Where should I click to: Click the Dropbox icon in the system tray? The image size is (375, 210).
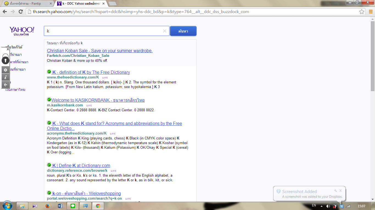pos(342,206)
